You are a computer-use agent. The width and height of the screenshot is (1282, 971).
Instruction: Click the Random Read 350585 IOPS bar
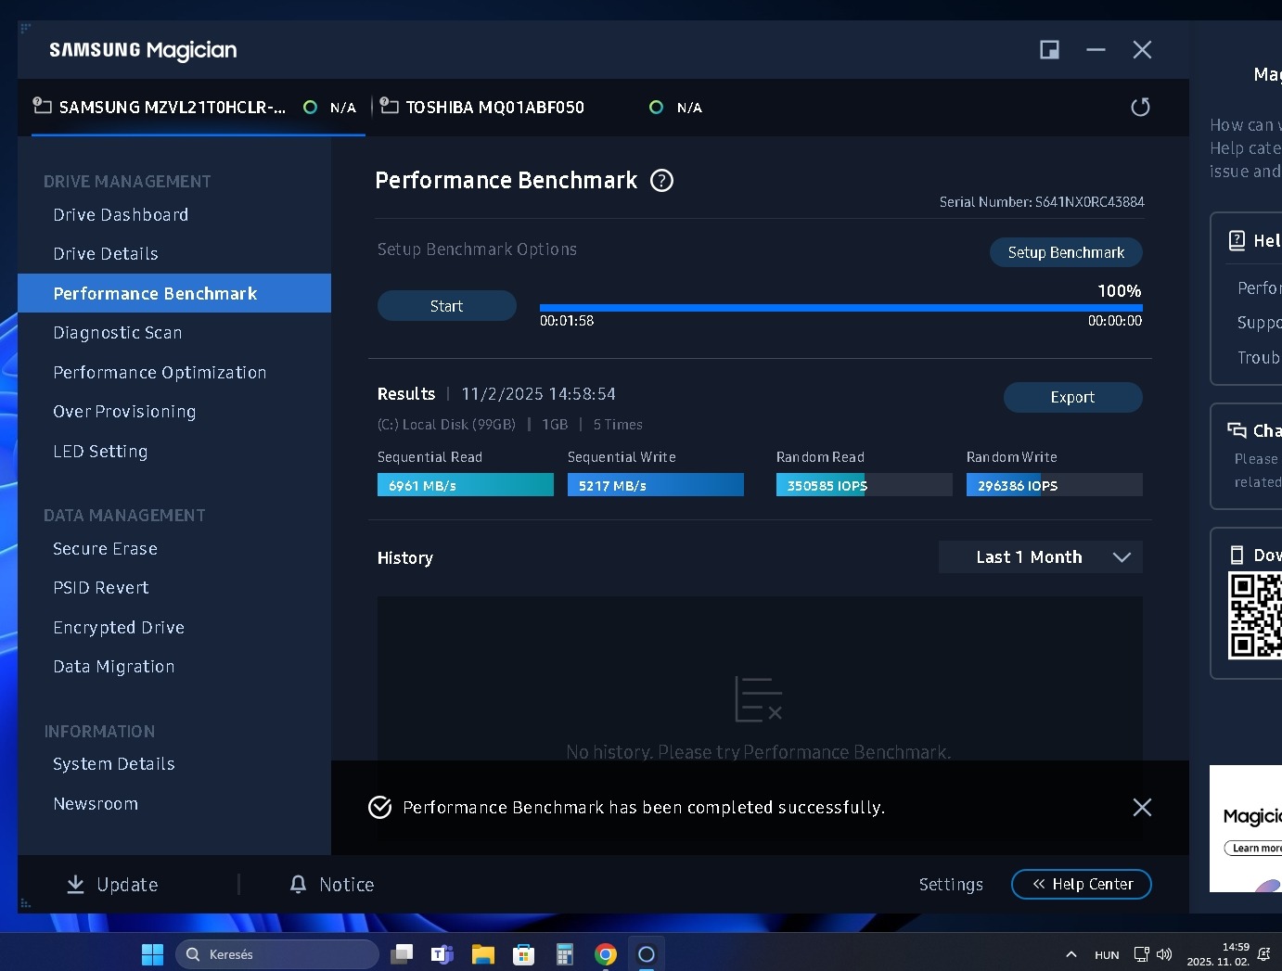pos(865,485)
